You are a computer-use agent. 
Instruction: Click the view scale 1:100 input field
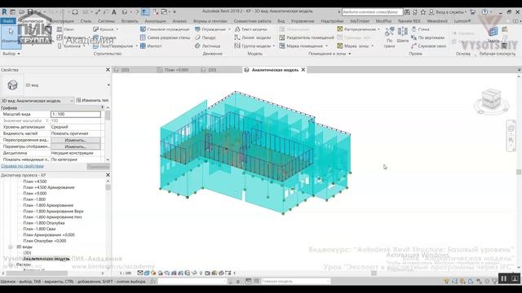pos(76,114)
